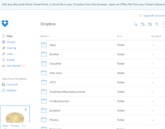This screenshot has width=165, height=129.
Task: Click the Files Here folder icon
Action: [44, 73]
